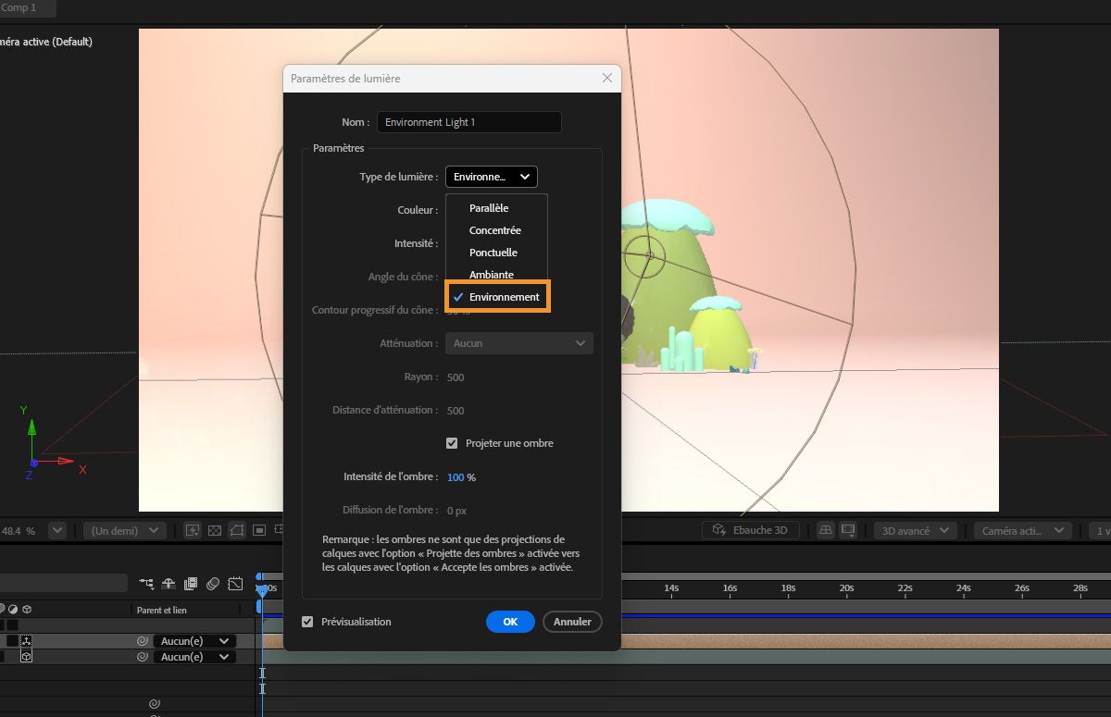Click the tan layer bar in timeline
The height and width of the screenshot is (717, 1111).
point(685,641)
